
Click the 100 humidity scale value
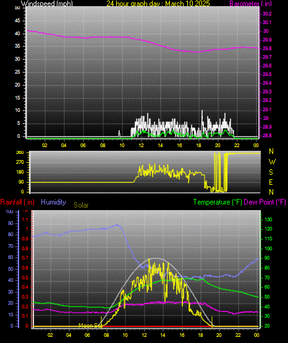(9, 211)
